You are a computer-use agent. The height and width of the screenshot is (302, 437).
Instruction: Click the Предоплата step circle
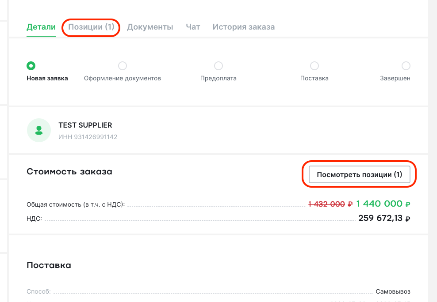218,66
